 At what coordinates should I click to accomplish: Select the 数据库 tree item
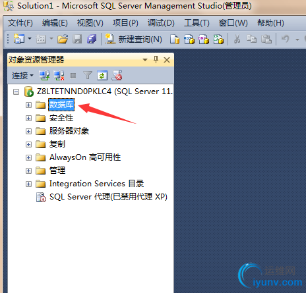click(x=61, y=105)
